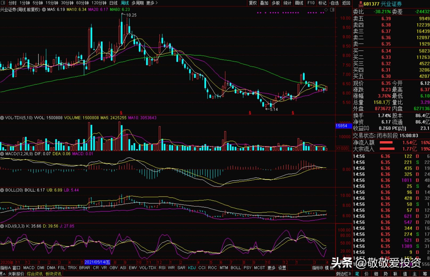
Task: Click the 返回 back button
Action: click(x=346, y=3)
